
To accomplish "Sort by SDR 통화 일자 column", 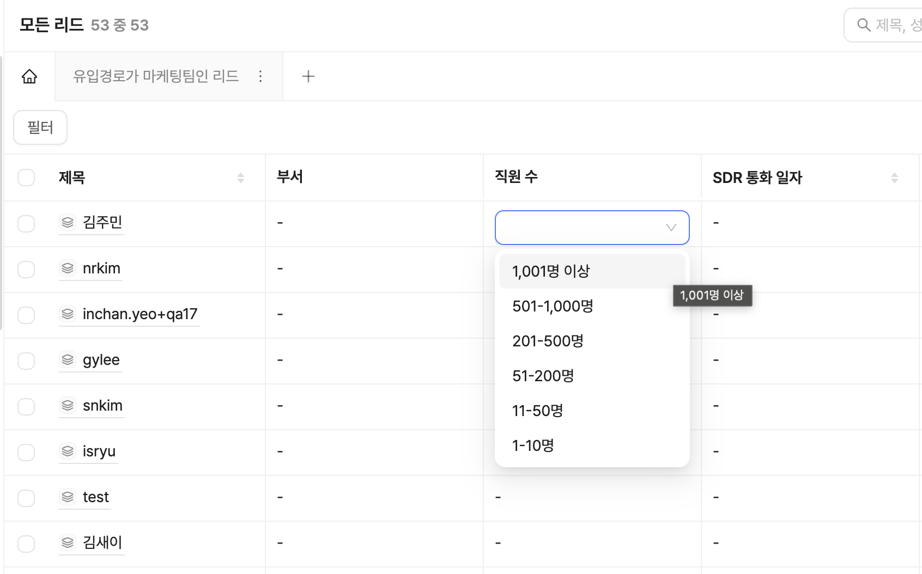I will pos(894,178).
